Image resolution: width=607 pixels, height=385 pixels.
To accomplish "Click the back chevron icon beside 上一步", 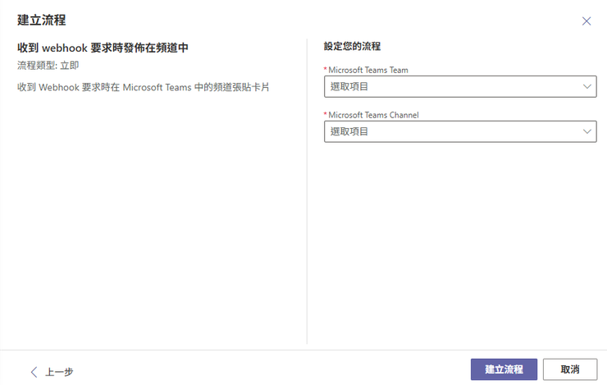I will (34, 371).
